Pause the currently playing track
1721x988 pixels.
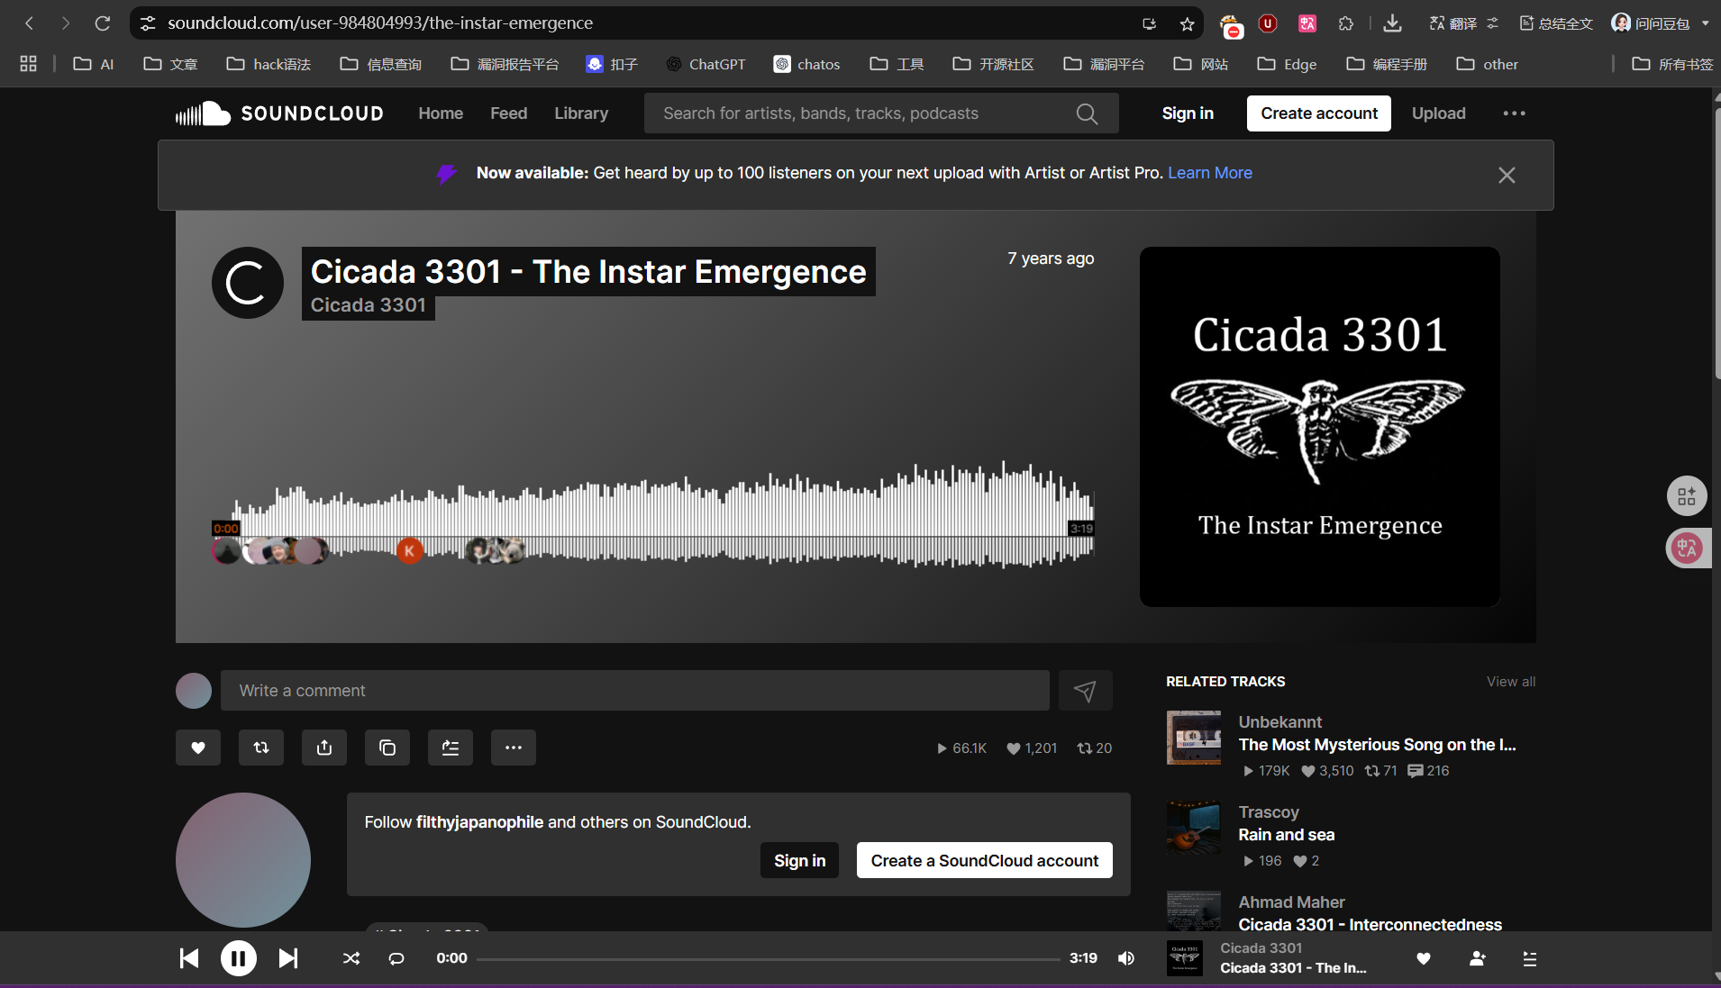(239, 958)
